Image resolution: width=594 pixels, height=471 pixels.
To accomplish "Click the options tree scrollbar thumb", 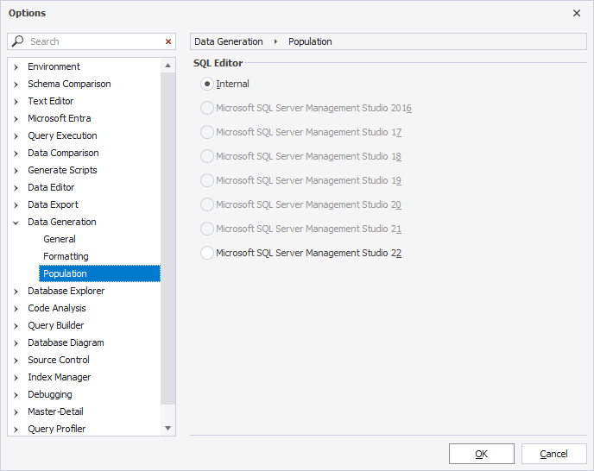I will (167, 239).
